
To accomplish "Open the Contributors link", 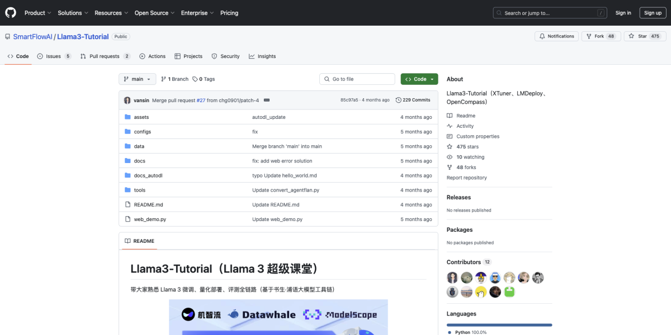I will [x=464, y=261].
